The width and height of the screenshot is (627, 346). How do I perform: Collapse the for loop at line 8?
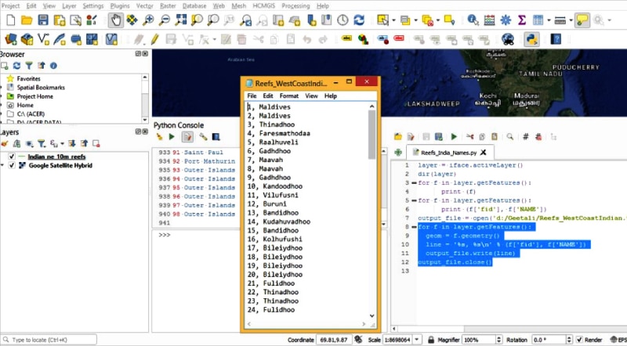414,227
